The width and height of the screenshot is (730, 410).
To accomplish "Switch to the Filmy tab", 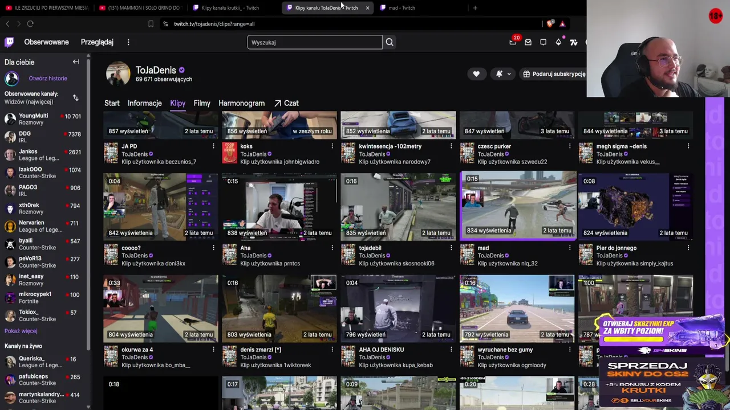I will tap(202, 103).
